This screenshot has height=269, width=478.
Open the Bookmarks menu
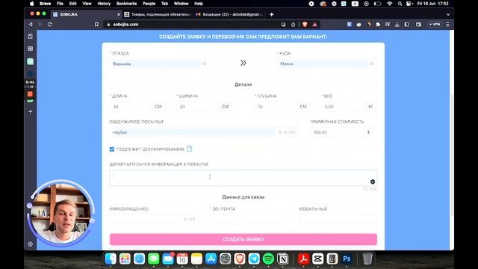click(x=126, y=4)
